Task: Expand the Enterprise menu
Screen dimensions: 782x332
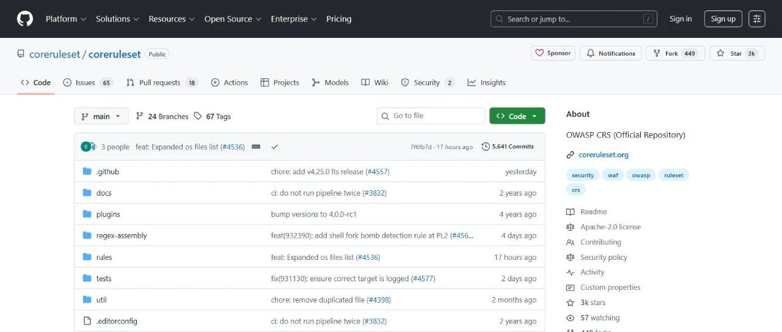Action: tap(294, 19)
